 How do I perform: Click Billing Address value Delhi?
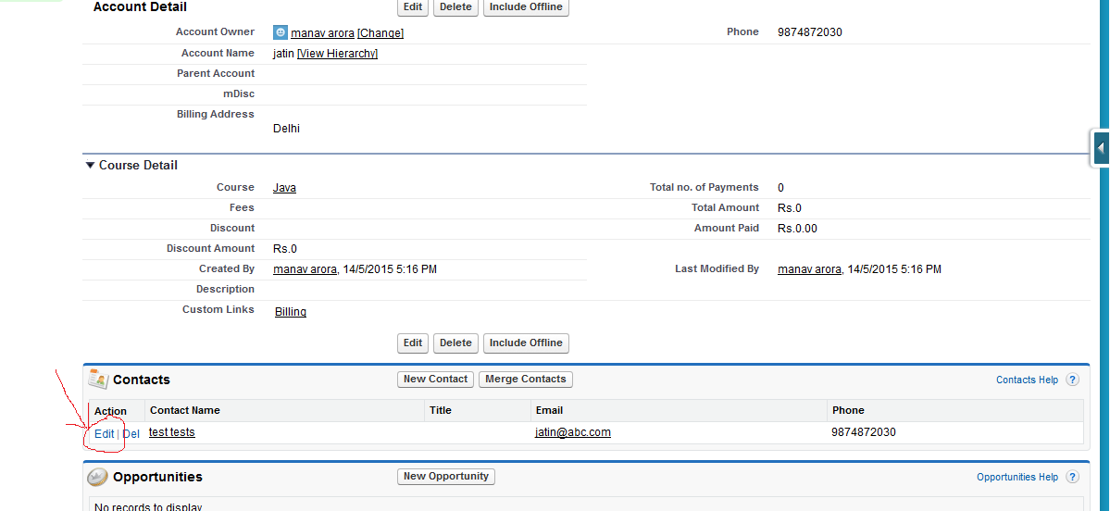(286, 130)
